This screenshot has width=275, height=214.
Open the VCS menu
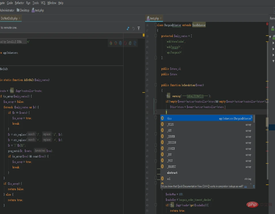pyautogui.click(x=43, y=3)
